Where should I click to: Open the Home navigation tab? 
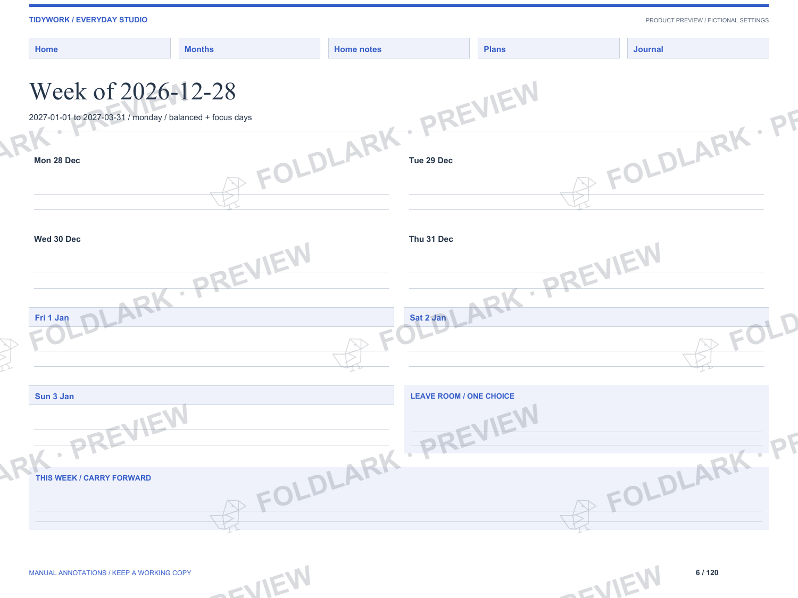pyautogui.click(x=99, y=48)
